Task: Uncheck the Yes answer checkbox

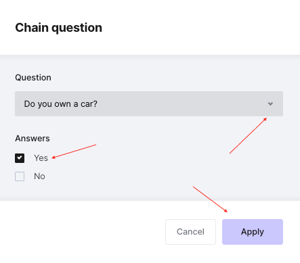Action: 20,158
